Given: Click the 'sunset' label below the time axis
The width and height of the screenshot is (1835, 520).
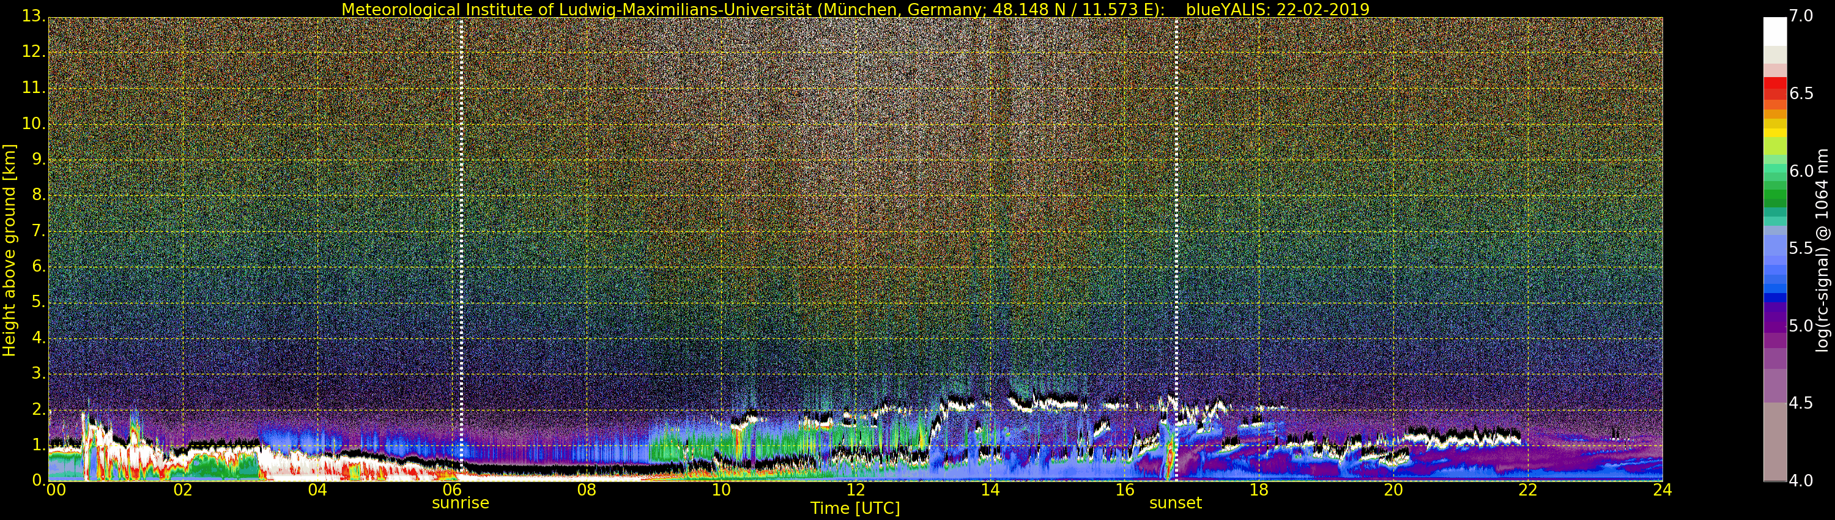Looking at the screenshot, I should tap(1176, 503).
